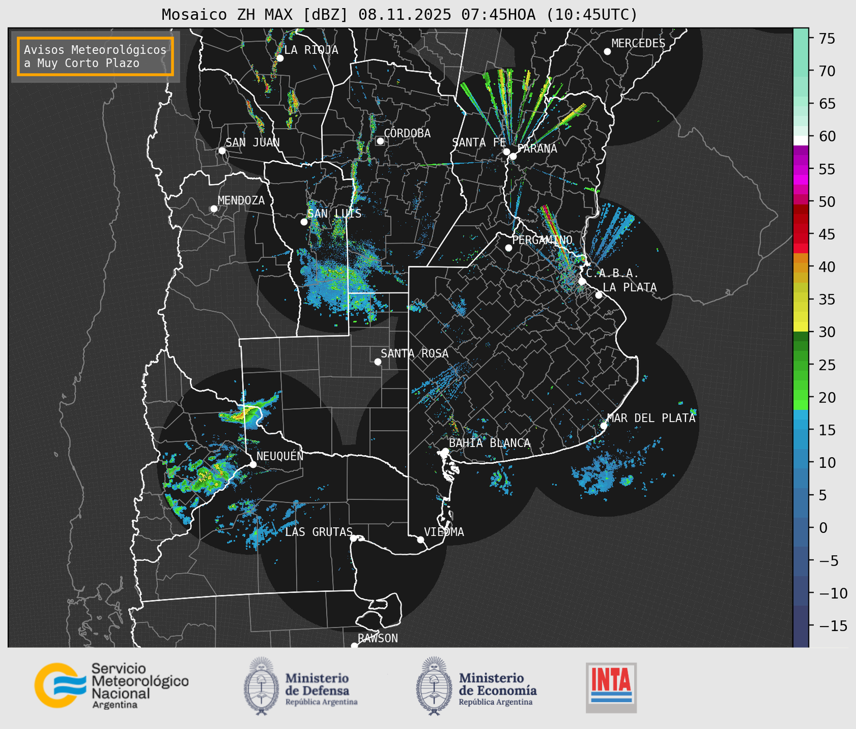Image resolution: width=856 pixels, height=729 pixels.
Task: Click the PARANÁ city dot
Action: 513,156
